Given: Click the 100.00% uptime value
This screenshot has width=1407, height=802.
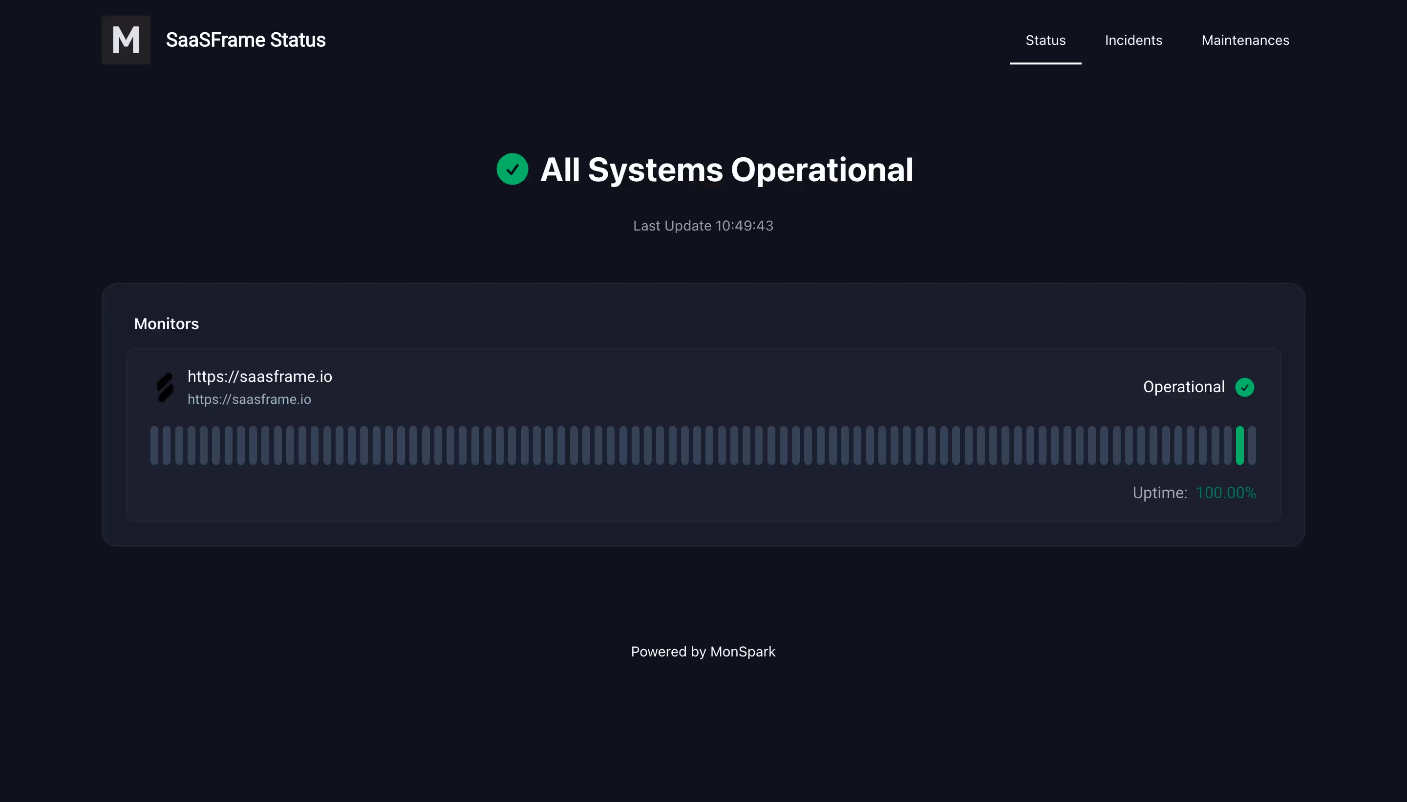Looking at the screenshot, I should [x=1226, y=492].
